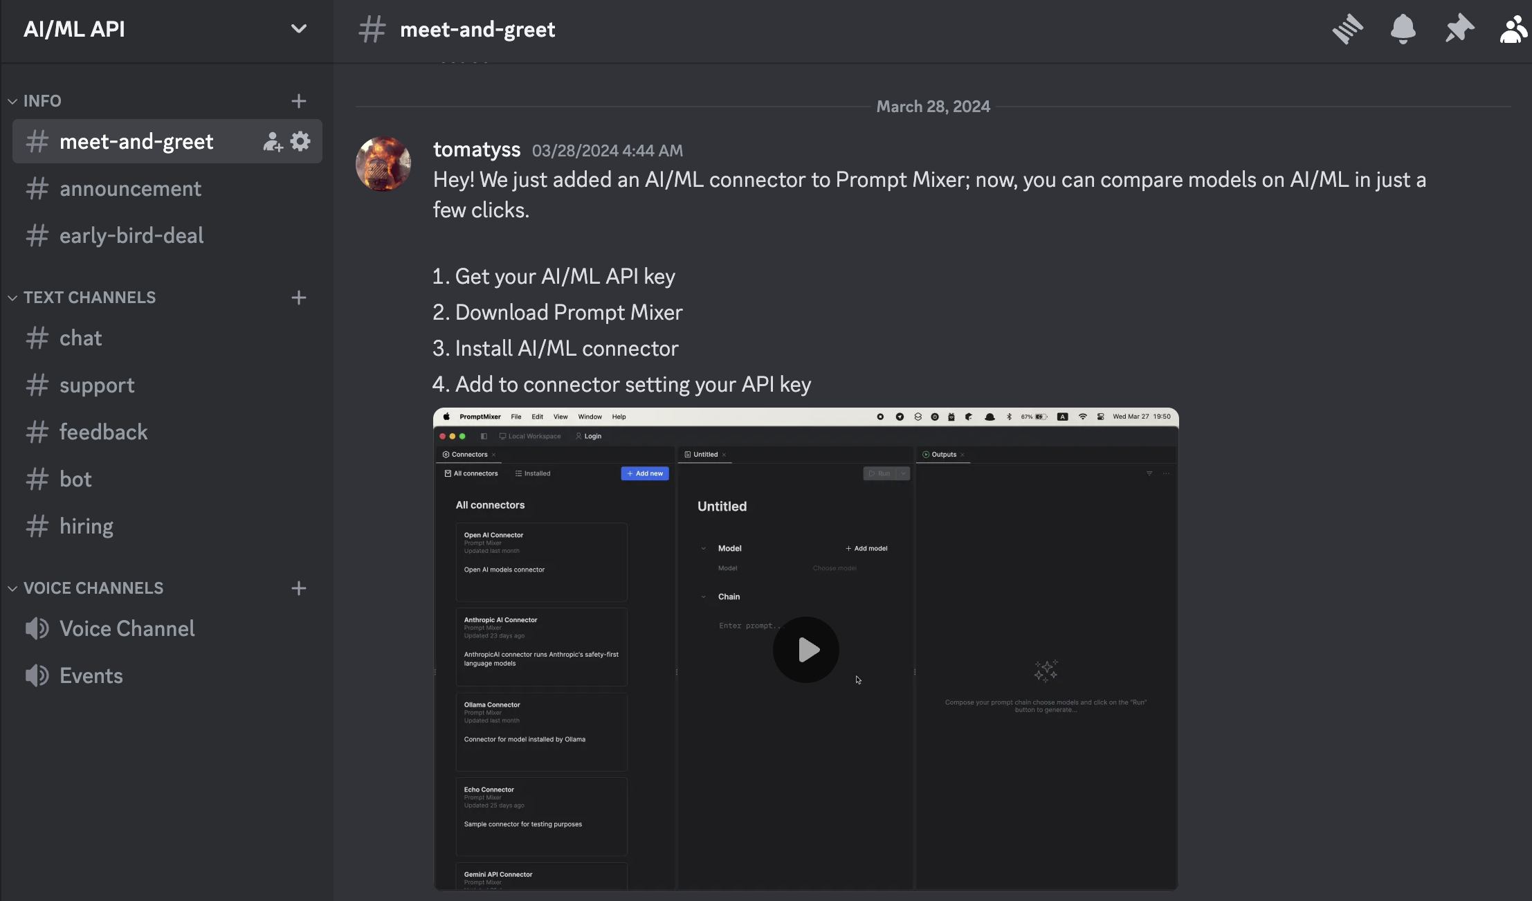This screenshot has width=1532, height=901.
Task: Open the AI/ML API server dropdown menu
Action: tap(298, 29)
